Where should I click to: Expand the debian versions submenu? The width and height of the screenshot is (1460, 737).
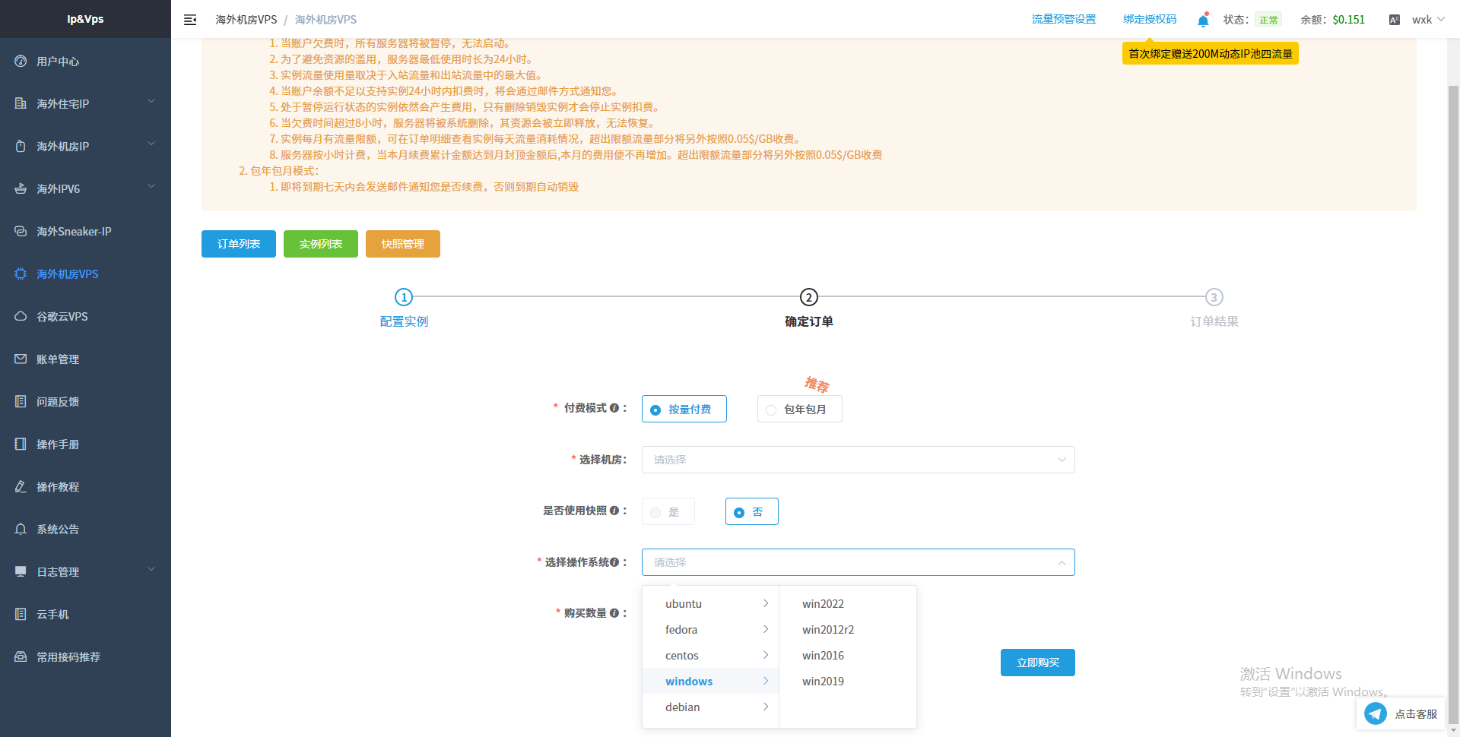coord(711,707)
